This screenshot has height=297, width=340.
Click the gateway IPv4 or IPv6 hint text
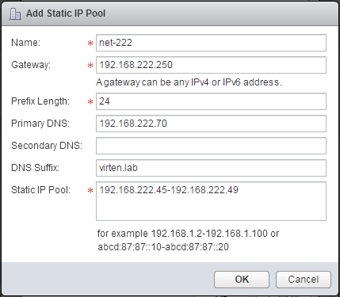(x=189, y=82)
